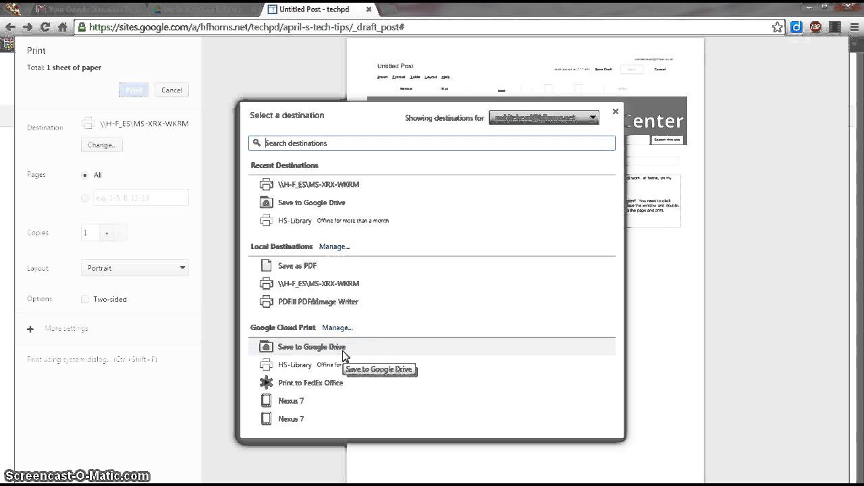Increase copies with the plus stepper

tap(107, 233)
